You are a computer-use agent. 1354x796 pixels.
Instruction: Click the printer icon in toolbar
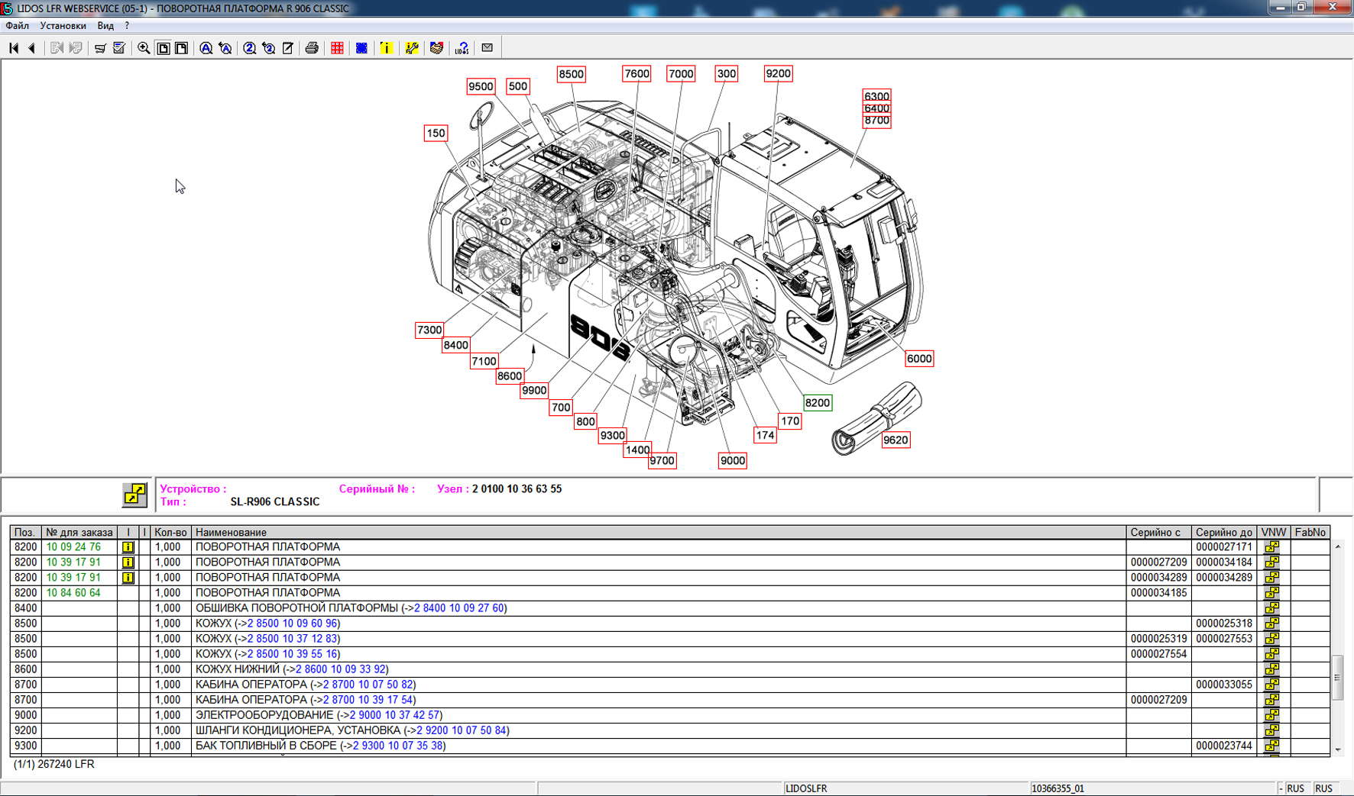312,48
